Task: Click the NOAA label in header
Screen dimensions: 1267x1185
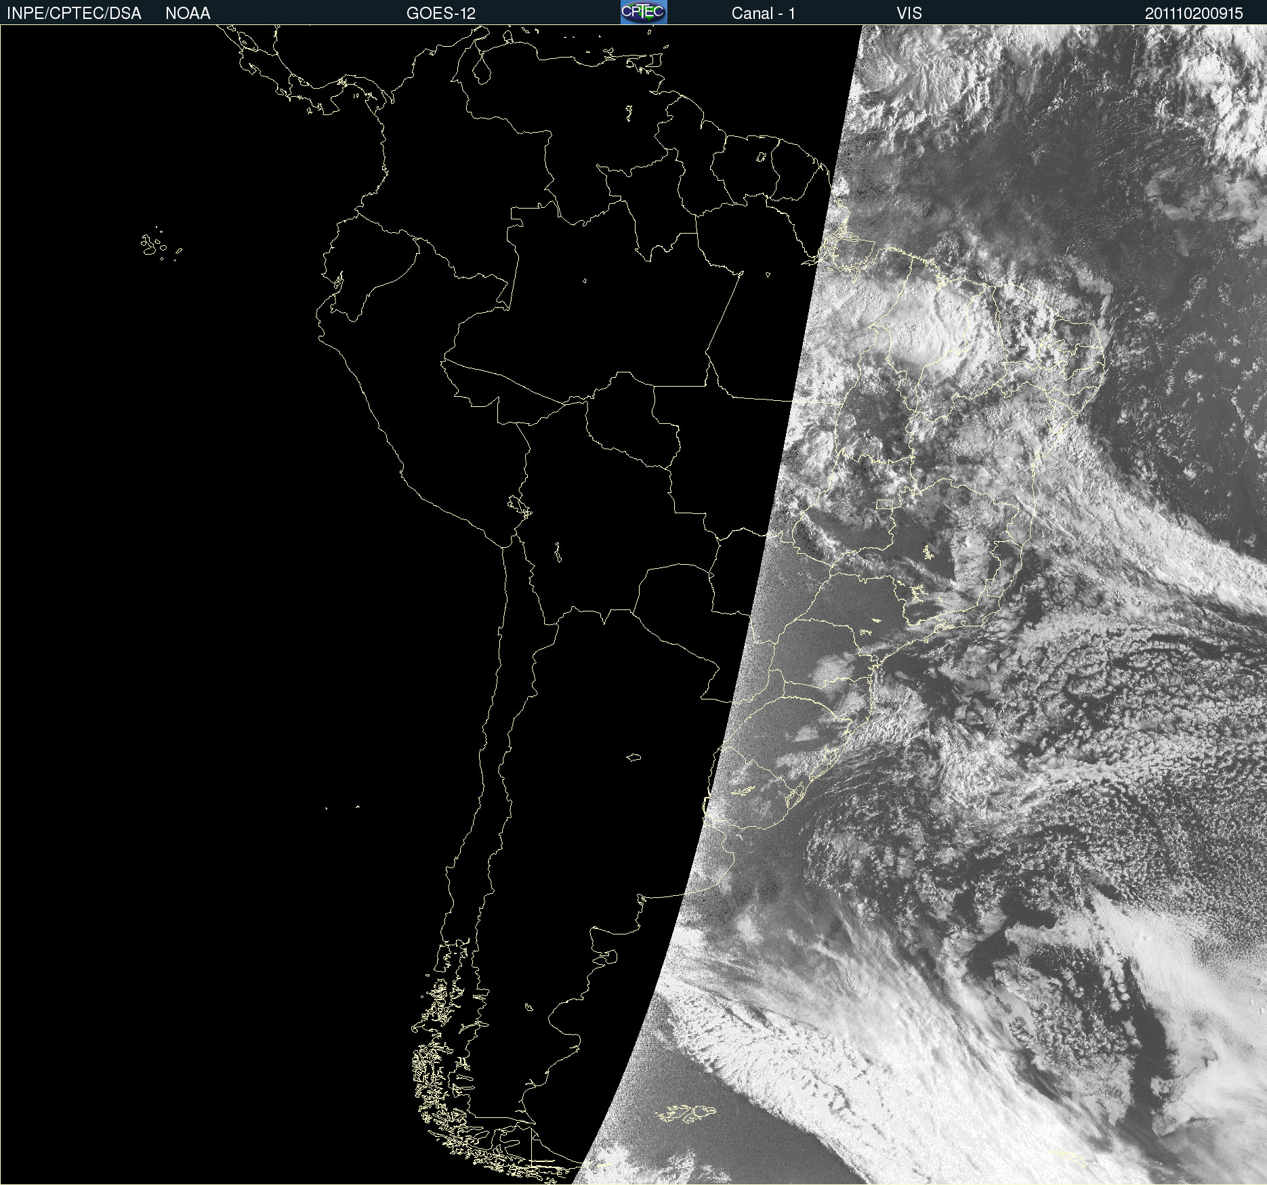Action: click(188, 14)
